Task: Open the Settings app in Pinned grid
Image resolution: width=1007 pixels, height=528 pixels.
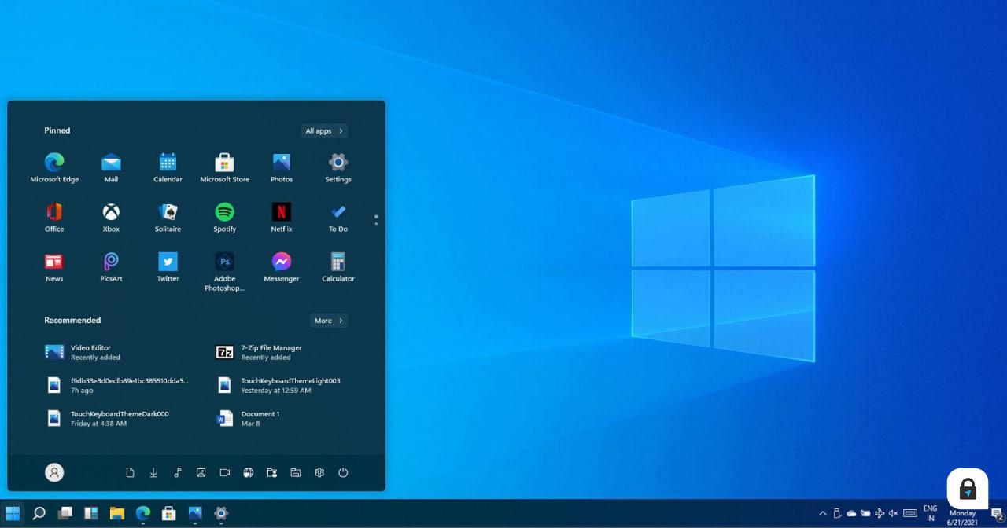Action: pos(338,167)
